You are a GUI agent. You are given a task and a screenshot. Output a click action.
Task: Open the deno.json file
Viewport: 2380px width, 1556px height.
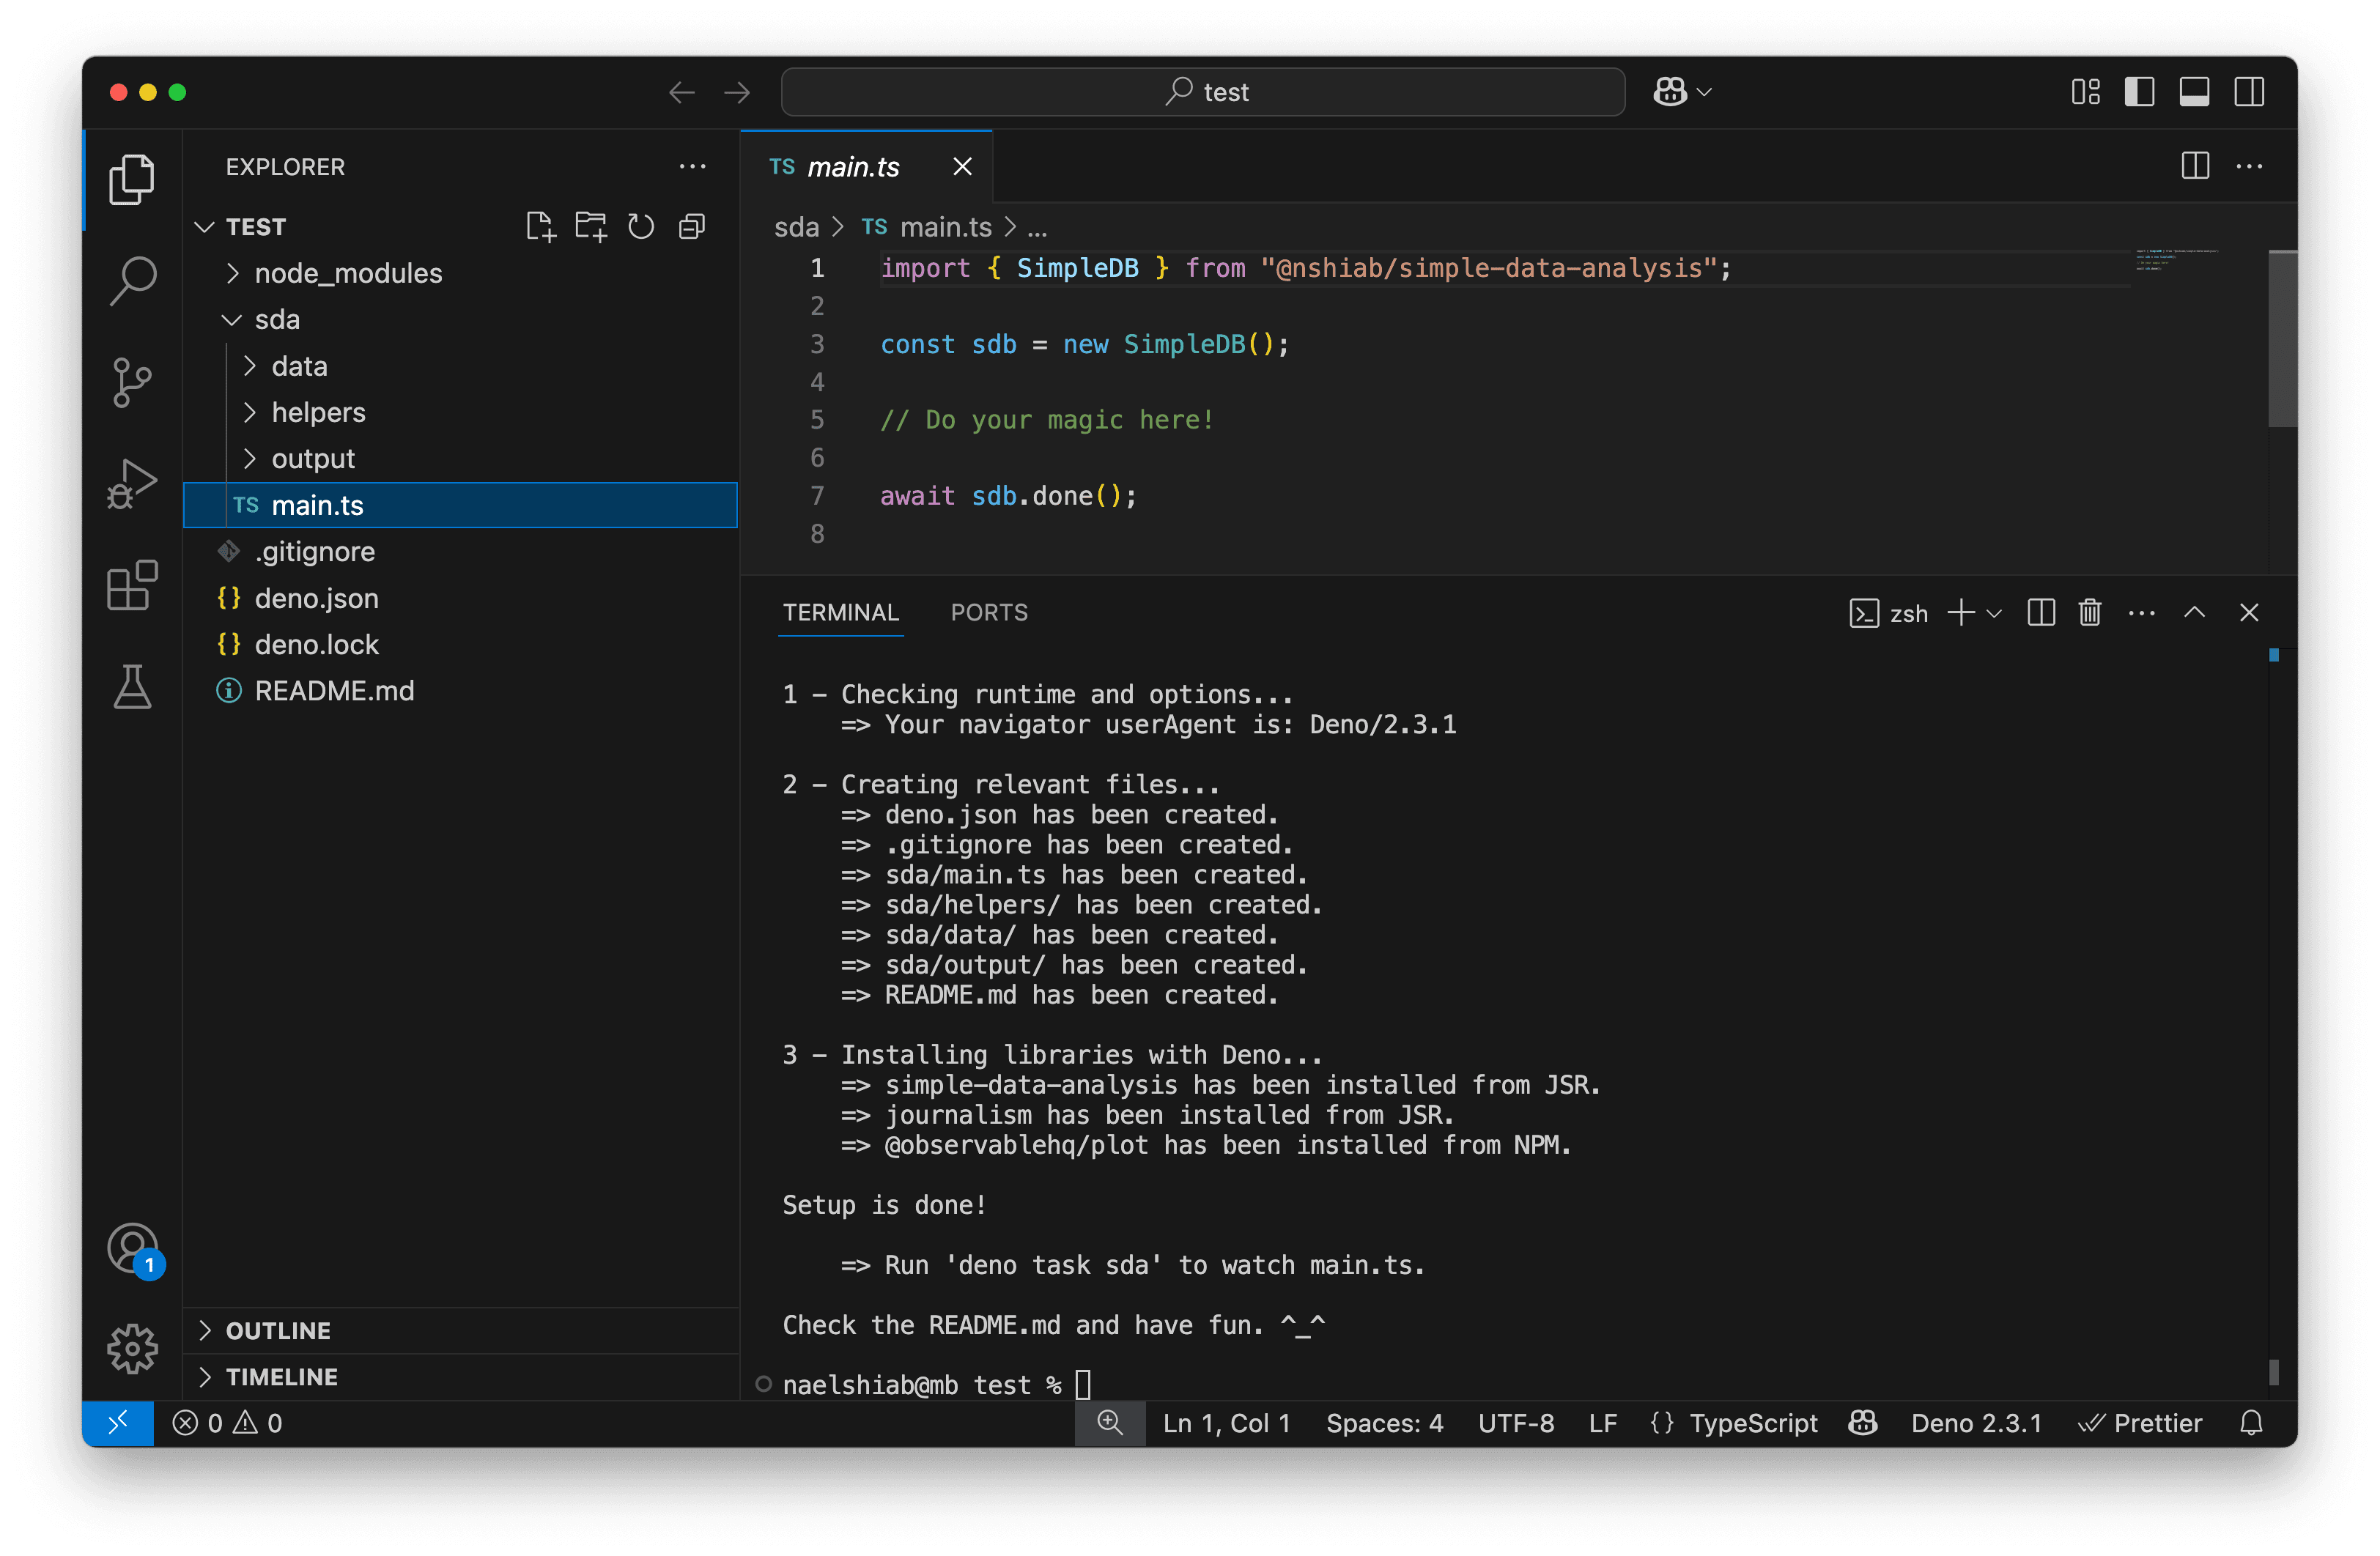coord(461,598)
